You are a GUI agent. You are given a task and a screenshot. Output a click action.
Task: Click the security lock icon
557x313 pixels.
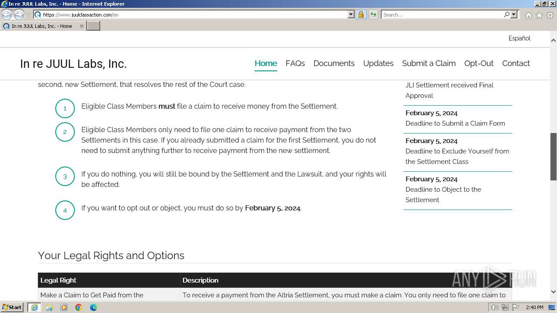(361, 14)
